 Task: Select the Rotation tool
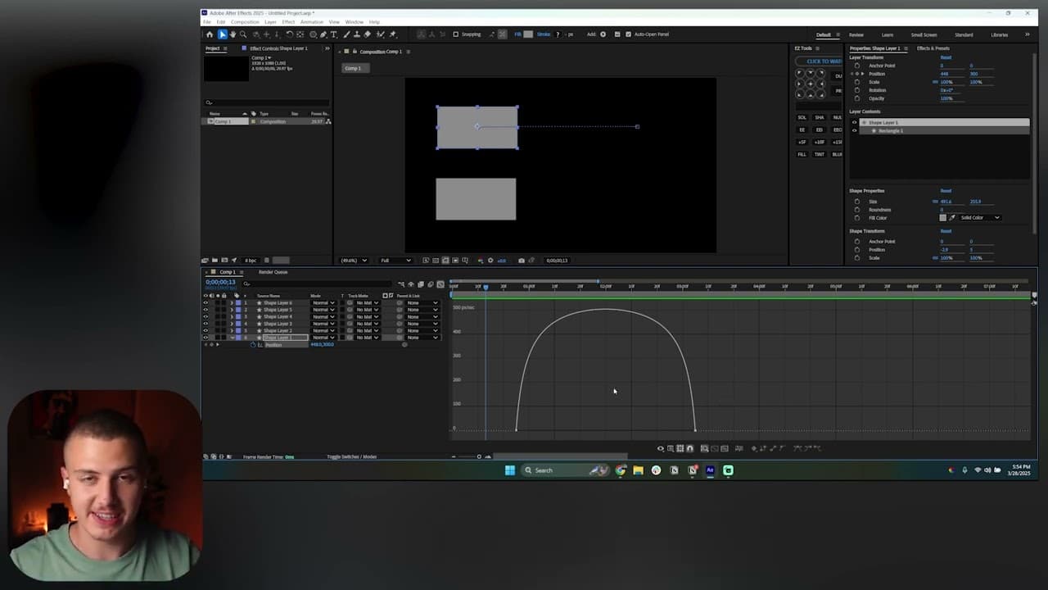(288, 34)
